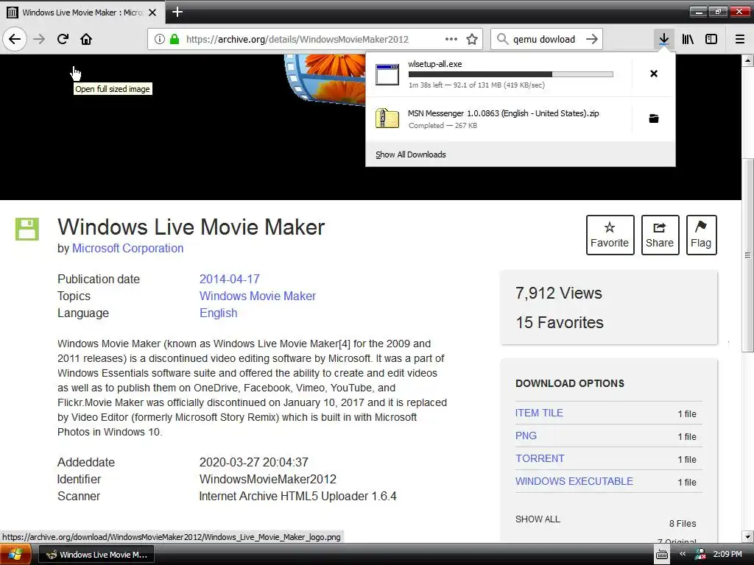Click the green software floppy icon
The height and width of the screenshot is (565, 754).
pos(27,229)
